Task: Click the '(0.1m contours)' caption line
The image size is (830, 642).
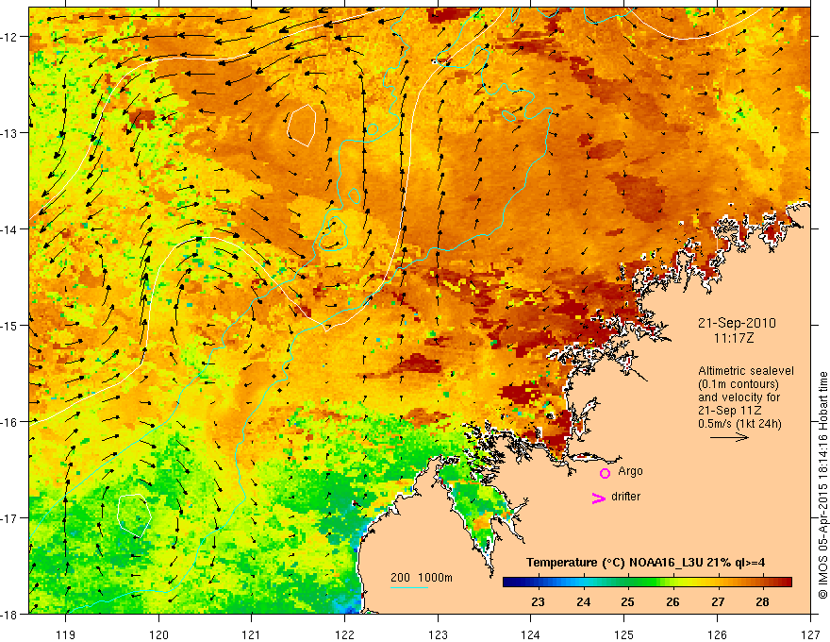Action: coord(739,384)
